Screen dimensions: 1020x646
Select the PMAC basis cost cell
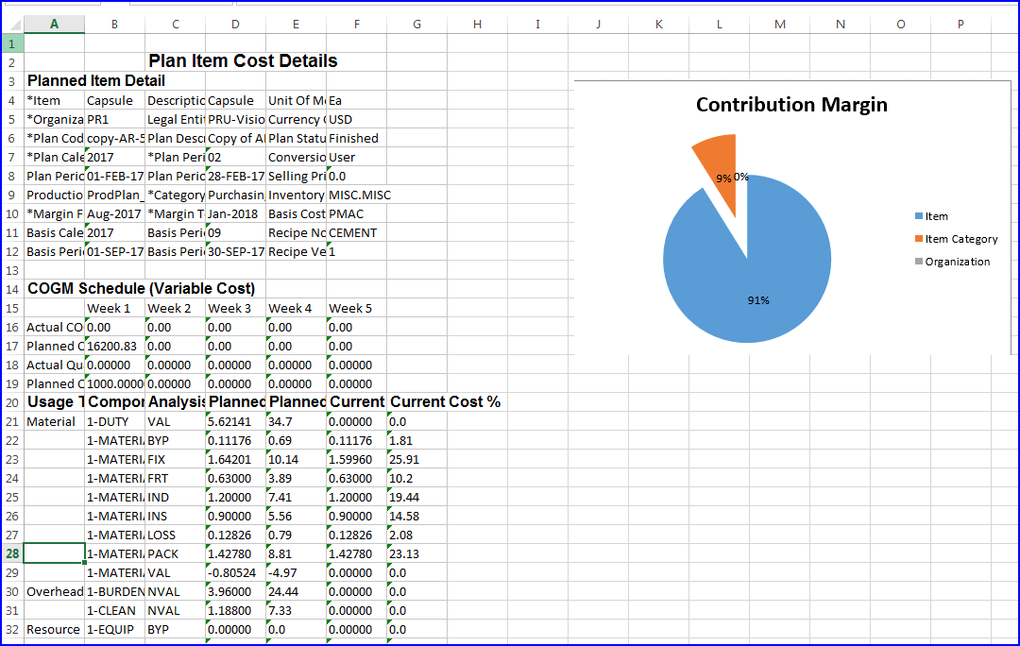point(356,214)
